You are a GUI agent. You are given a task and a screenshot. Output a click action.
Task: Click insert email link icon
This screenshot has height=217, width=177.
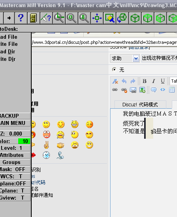[x=133, y=90]
